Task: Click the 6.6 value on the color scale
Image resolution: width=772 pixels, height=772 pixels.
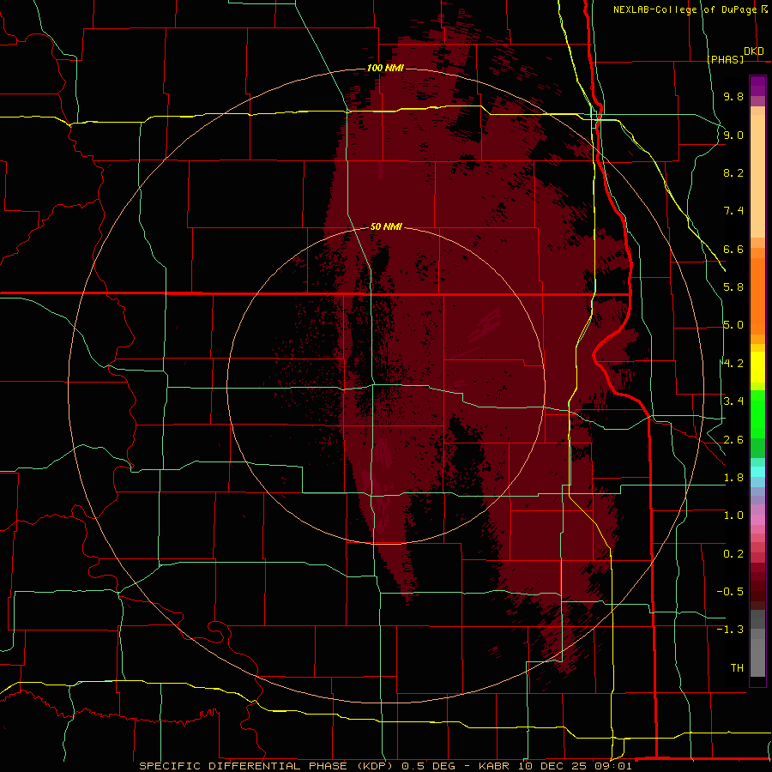Action: point(733,249)
